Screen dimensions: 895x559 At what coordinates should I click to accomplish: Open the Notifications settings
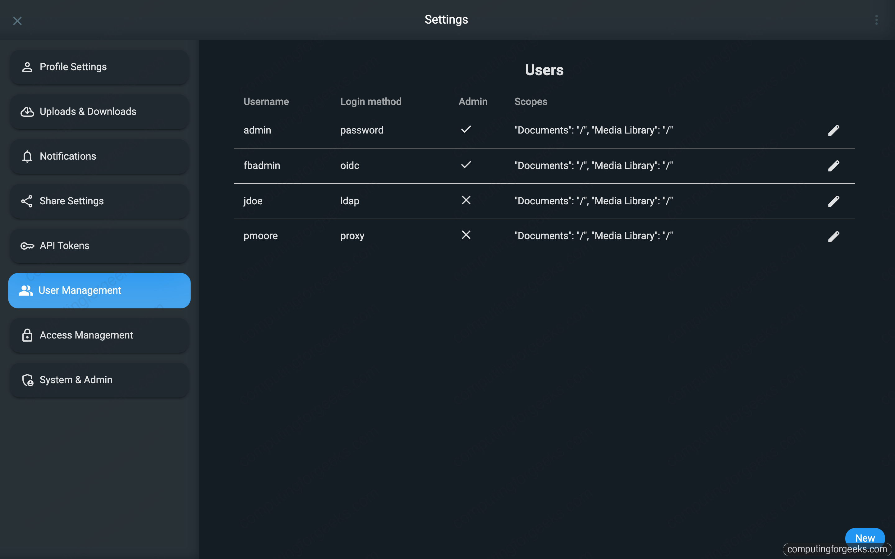coord(99,157)
